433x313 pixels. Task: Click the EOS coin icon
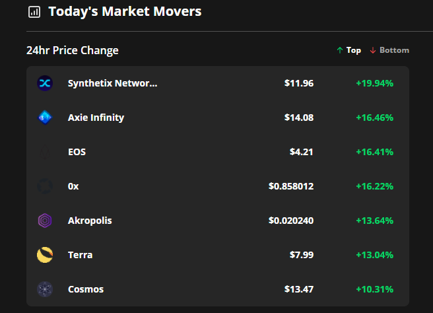[x=45, y=152]
